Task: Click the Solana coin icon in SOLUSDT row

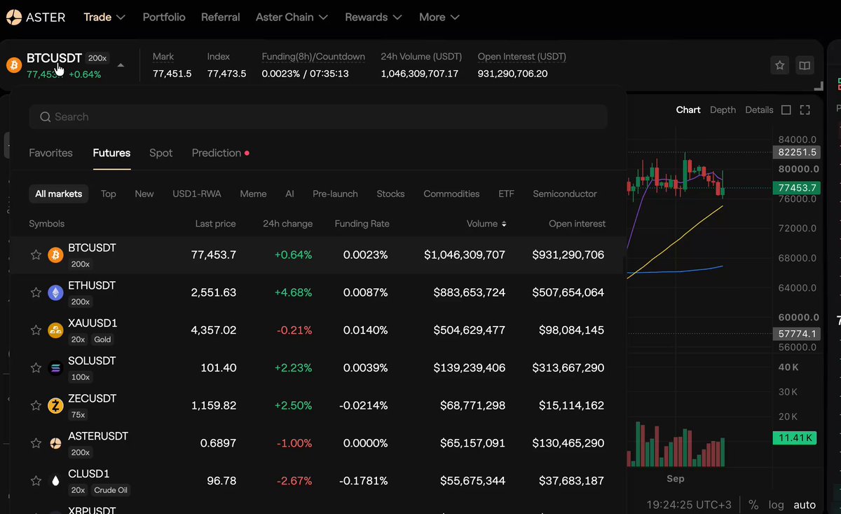Action: coord(55,368)
